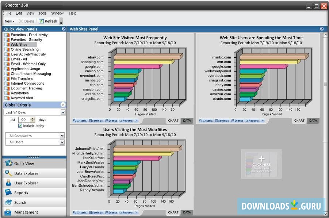
Task: Open help for Quick View Panels header
Action: (64, 29)
